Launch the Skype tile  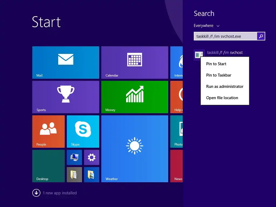tap(83, 132)
